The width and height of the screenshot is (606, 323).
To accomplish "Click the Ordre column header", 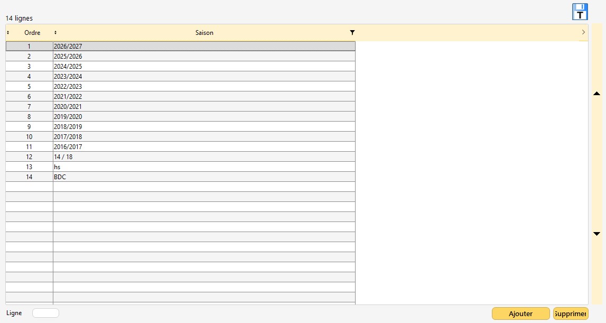I will [32, 33].
